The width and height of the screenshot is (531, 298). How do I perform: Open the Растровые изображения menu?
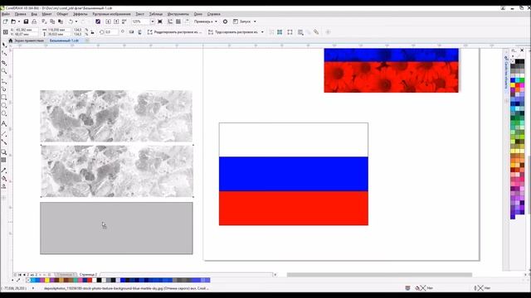pos(111,14)
